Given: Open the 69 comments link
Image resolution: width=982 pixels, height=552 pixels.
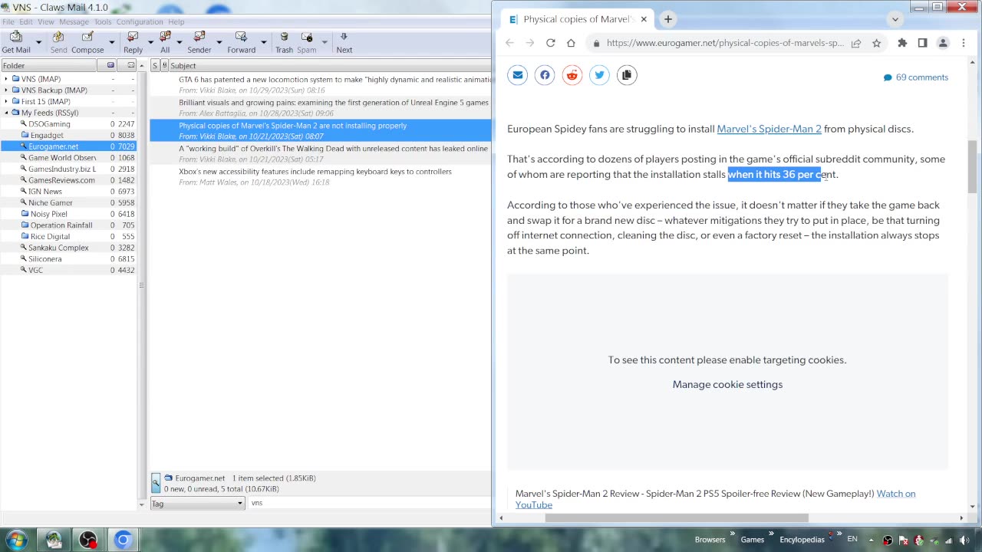Looking at the screenshot, I should point(916,77).
